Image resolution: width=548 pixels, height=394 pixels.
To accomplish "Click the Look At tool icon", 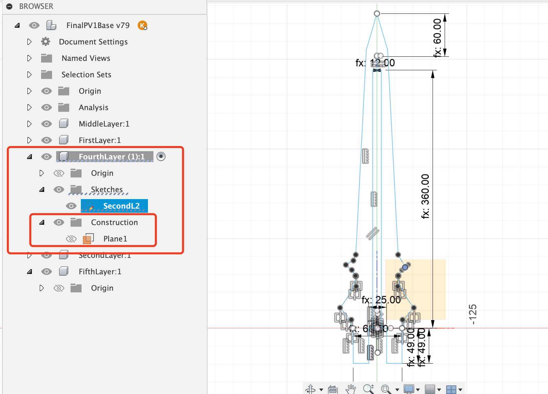I will pyautogui.click(x=333, y=389).
